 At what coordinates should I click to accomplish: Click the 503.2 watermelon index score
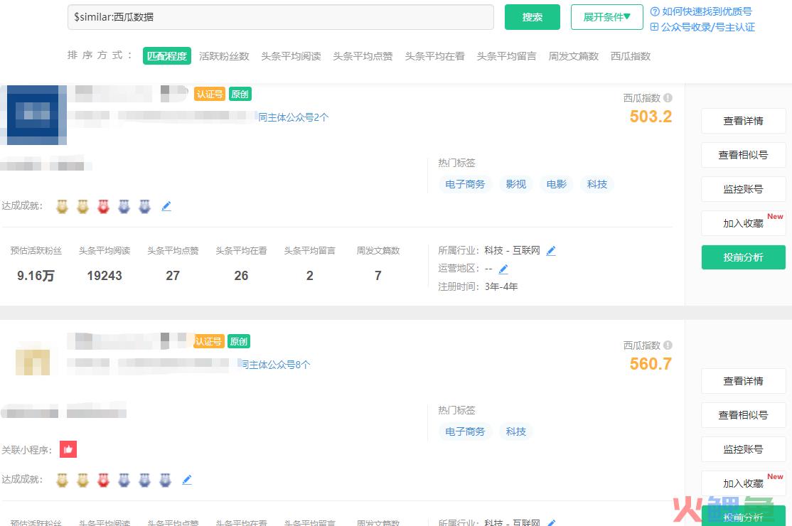[651, 117]
